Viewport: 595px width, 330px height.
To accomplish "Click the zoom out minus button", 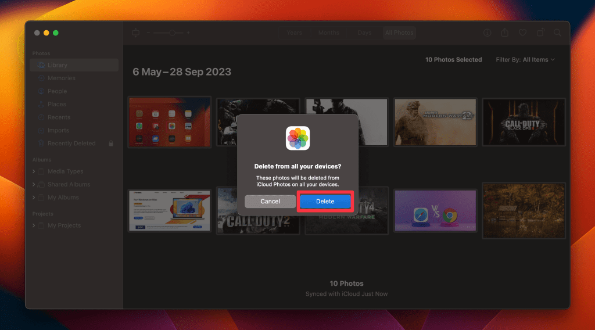I will (148, 33).
